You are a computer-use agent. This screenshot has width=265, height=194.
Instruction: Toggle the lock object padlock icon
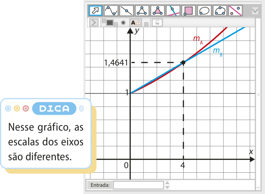coord(157,23)
